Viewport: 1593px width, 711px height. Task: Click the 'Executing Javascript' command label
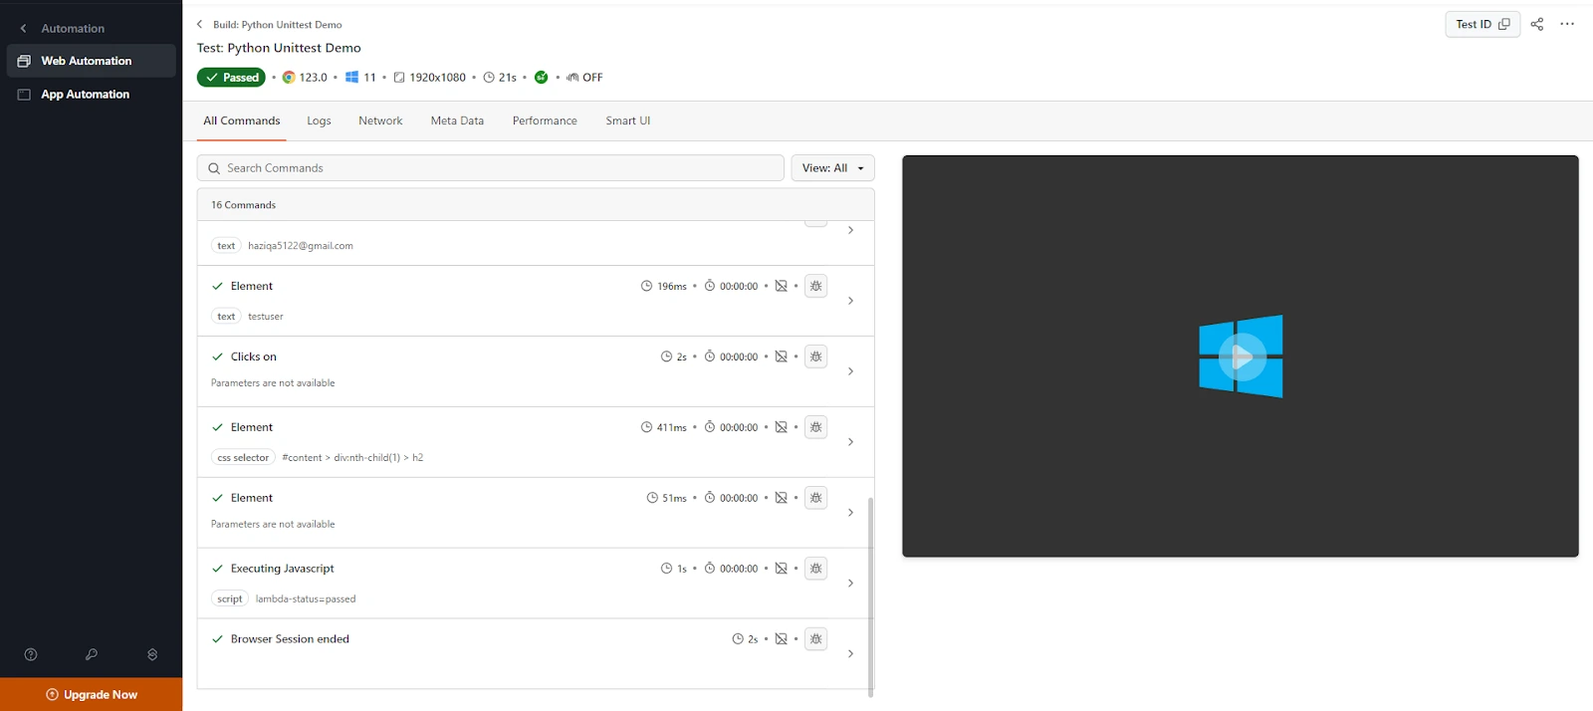(x=283, y=569)
